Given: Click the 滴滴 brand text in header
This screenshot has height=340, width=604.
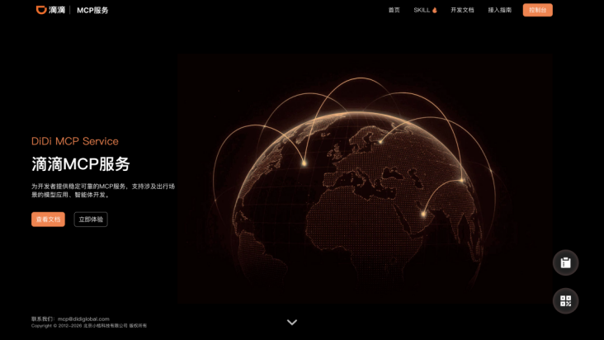Looking at the screenshot, I should pos(57,11).
